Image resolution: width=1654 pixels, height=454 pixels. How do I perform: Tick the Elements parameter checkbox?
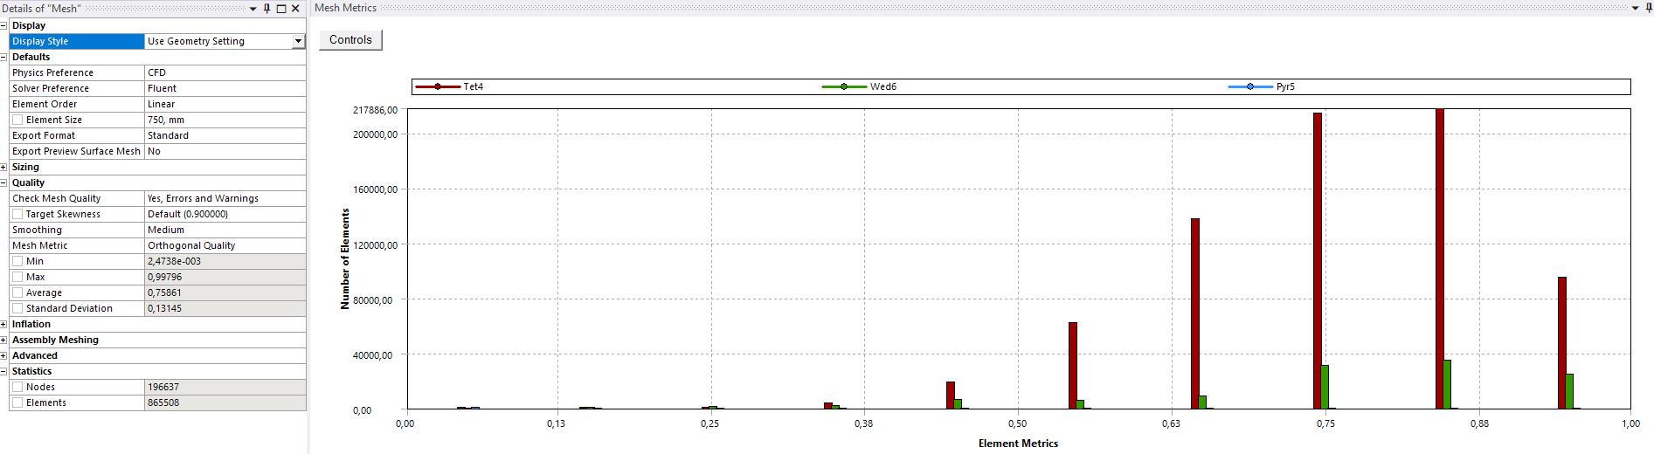(17, 402)
